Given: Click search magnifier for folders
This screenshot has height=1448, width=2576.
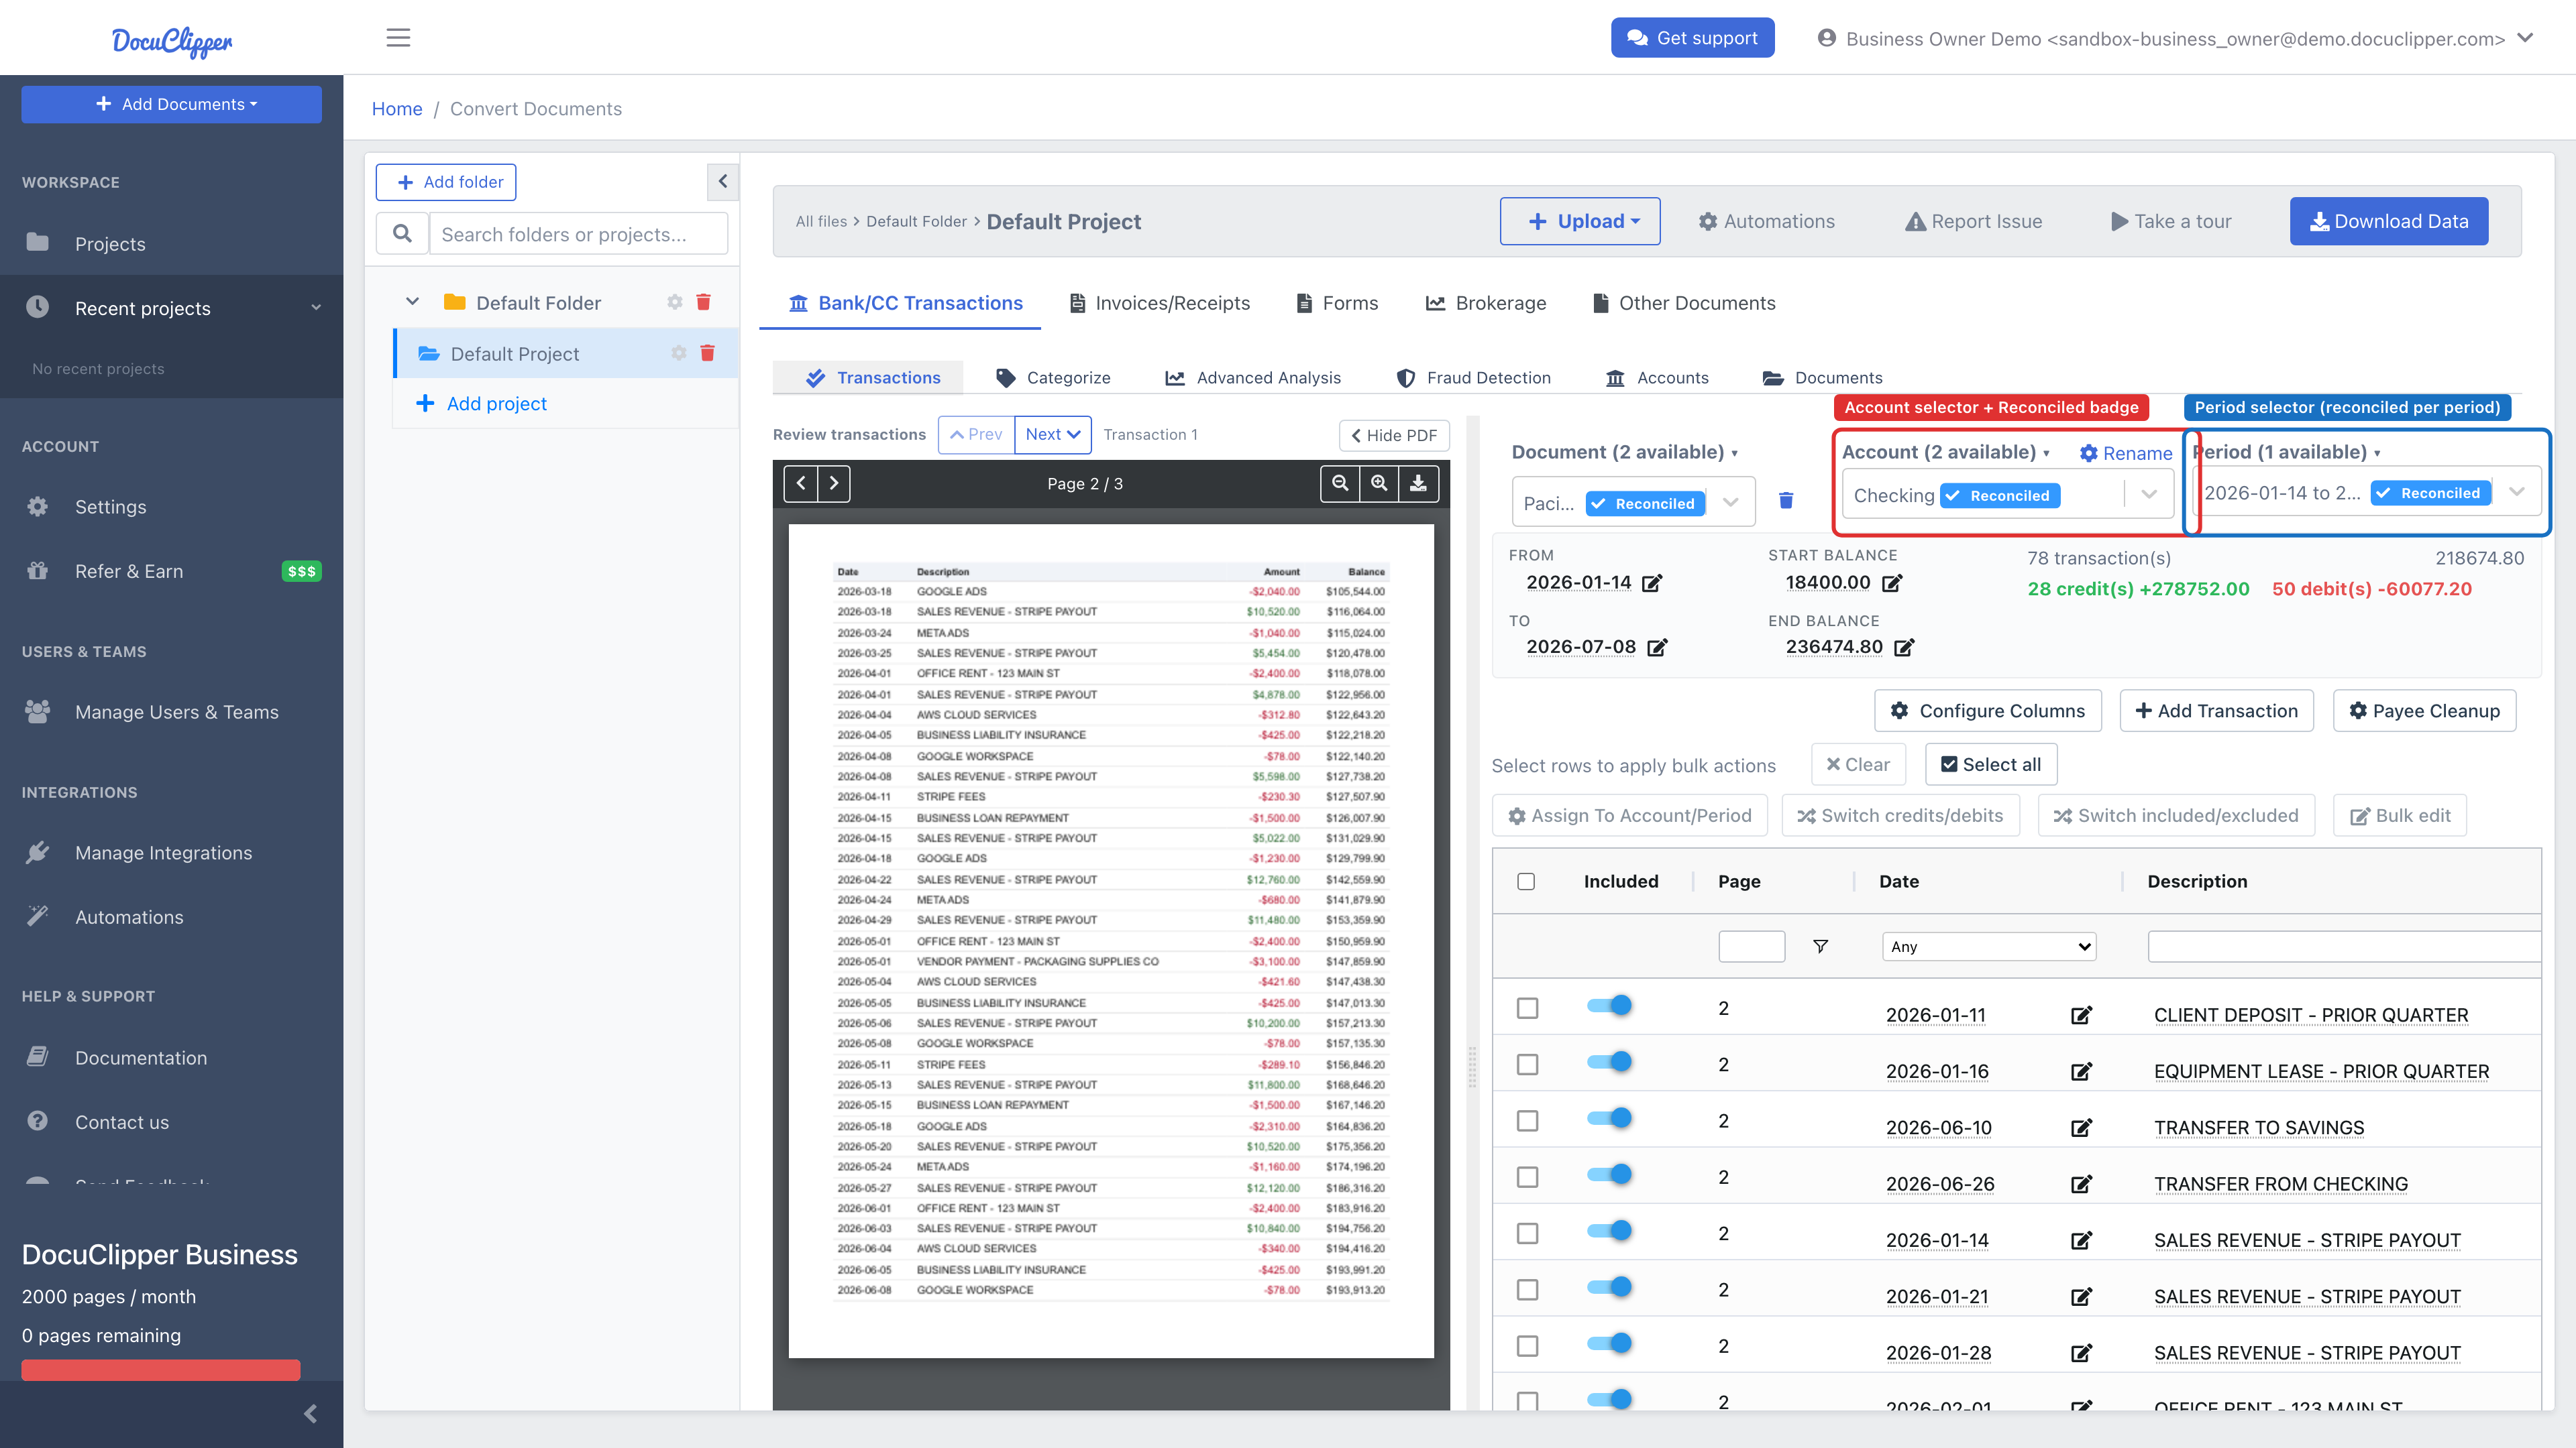Looking at the screenshot, I should (402, 234).
